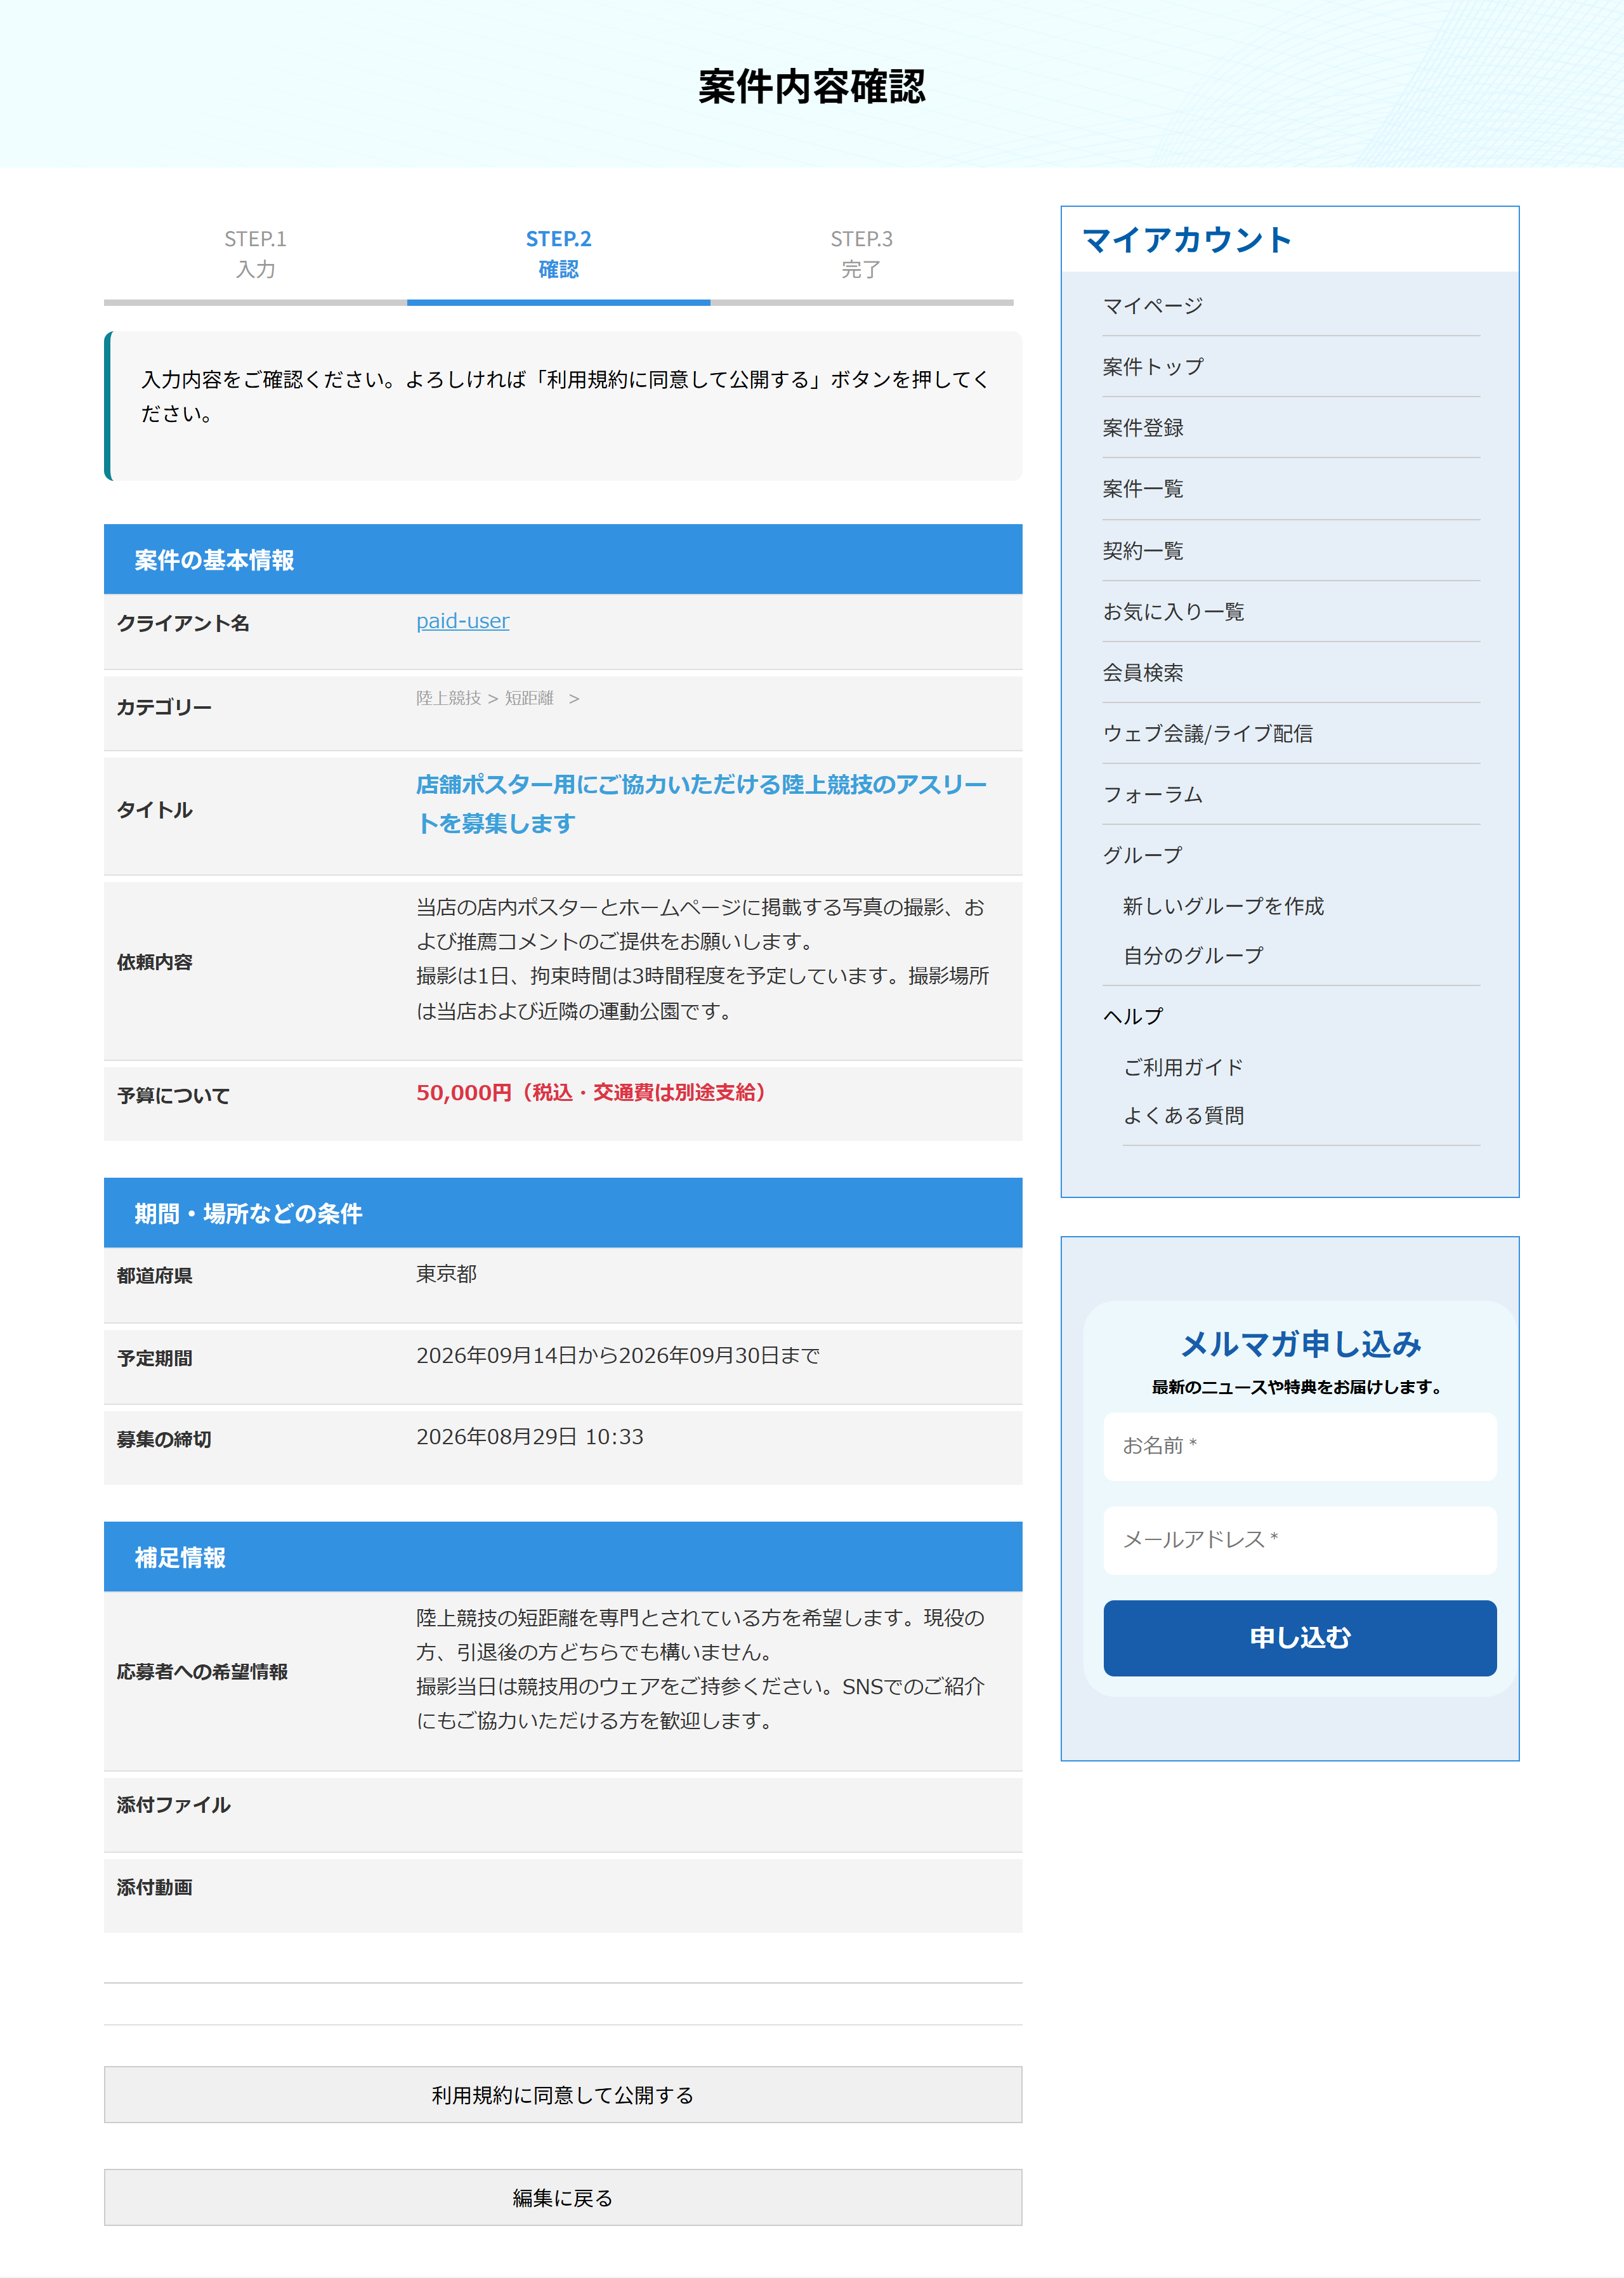The image size is (1624, 2278).
Task: Select 自分のグループ submenu item
Action: 1192,956
